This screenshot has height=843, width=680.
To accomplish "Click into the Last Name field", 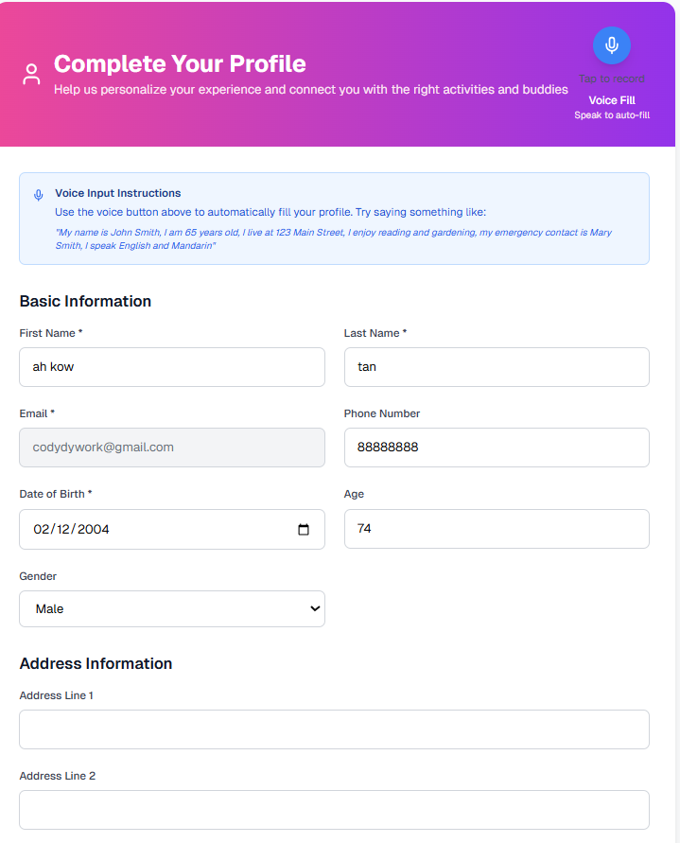I will click(497, 367).
